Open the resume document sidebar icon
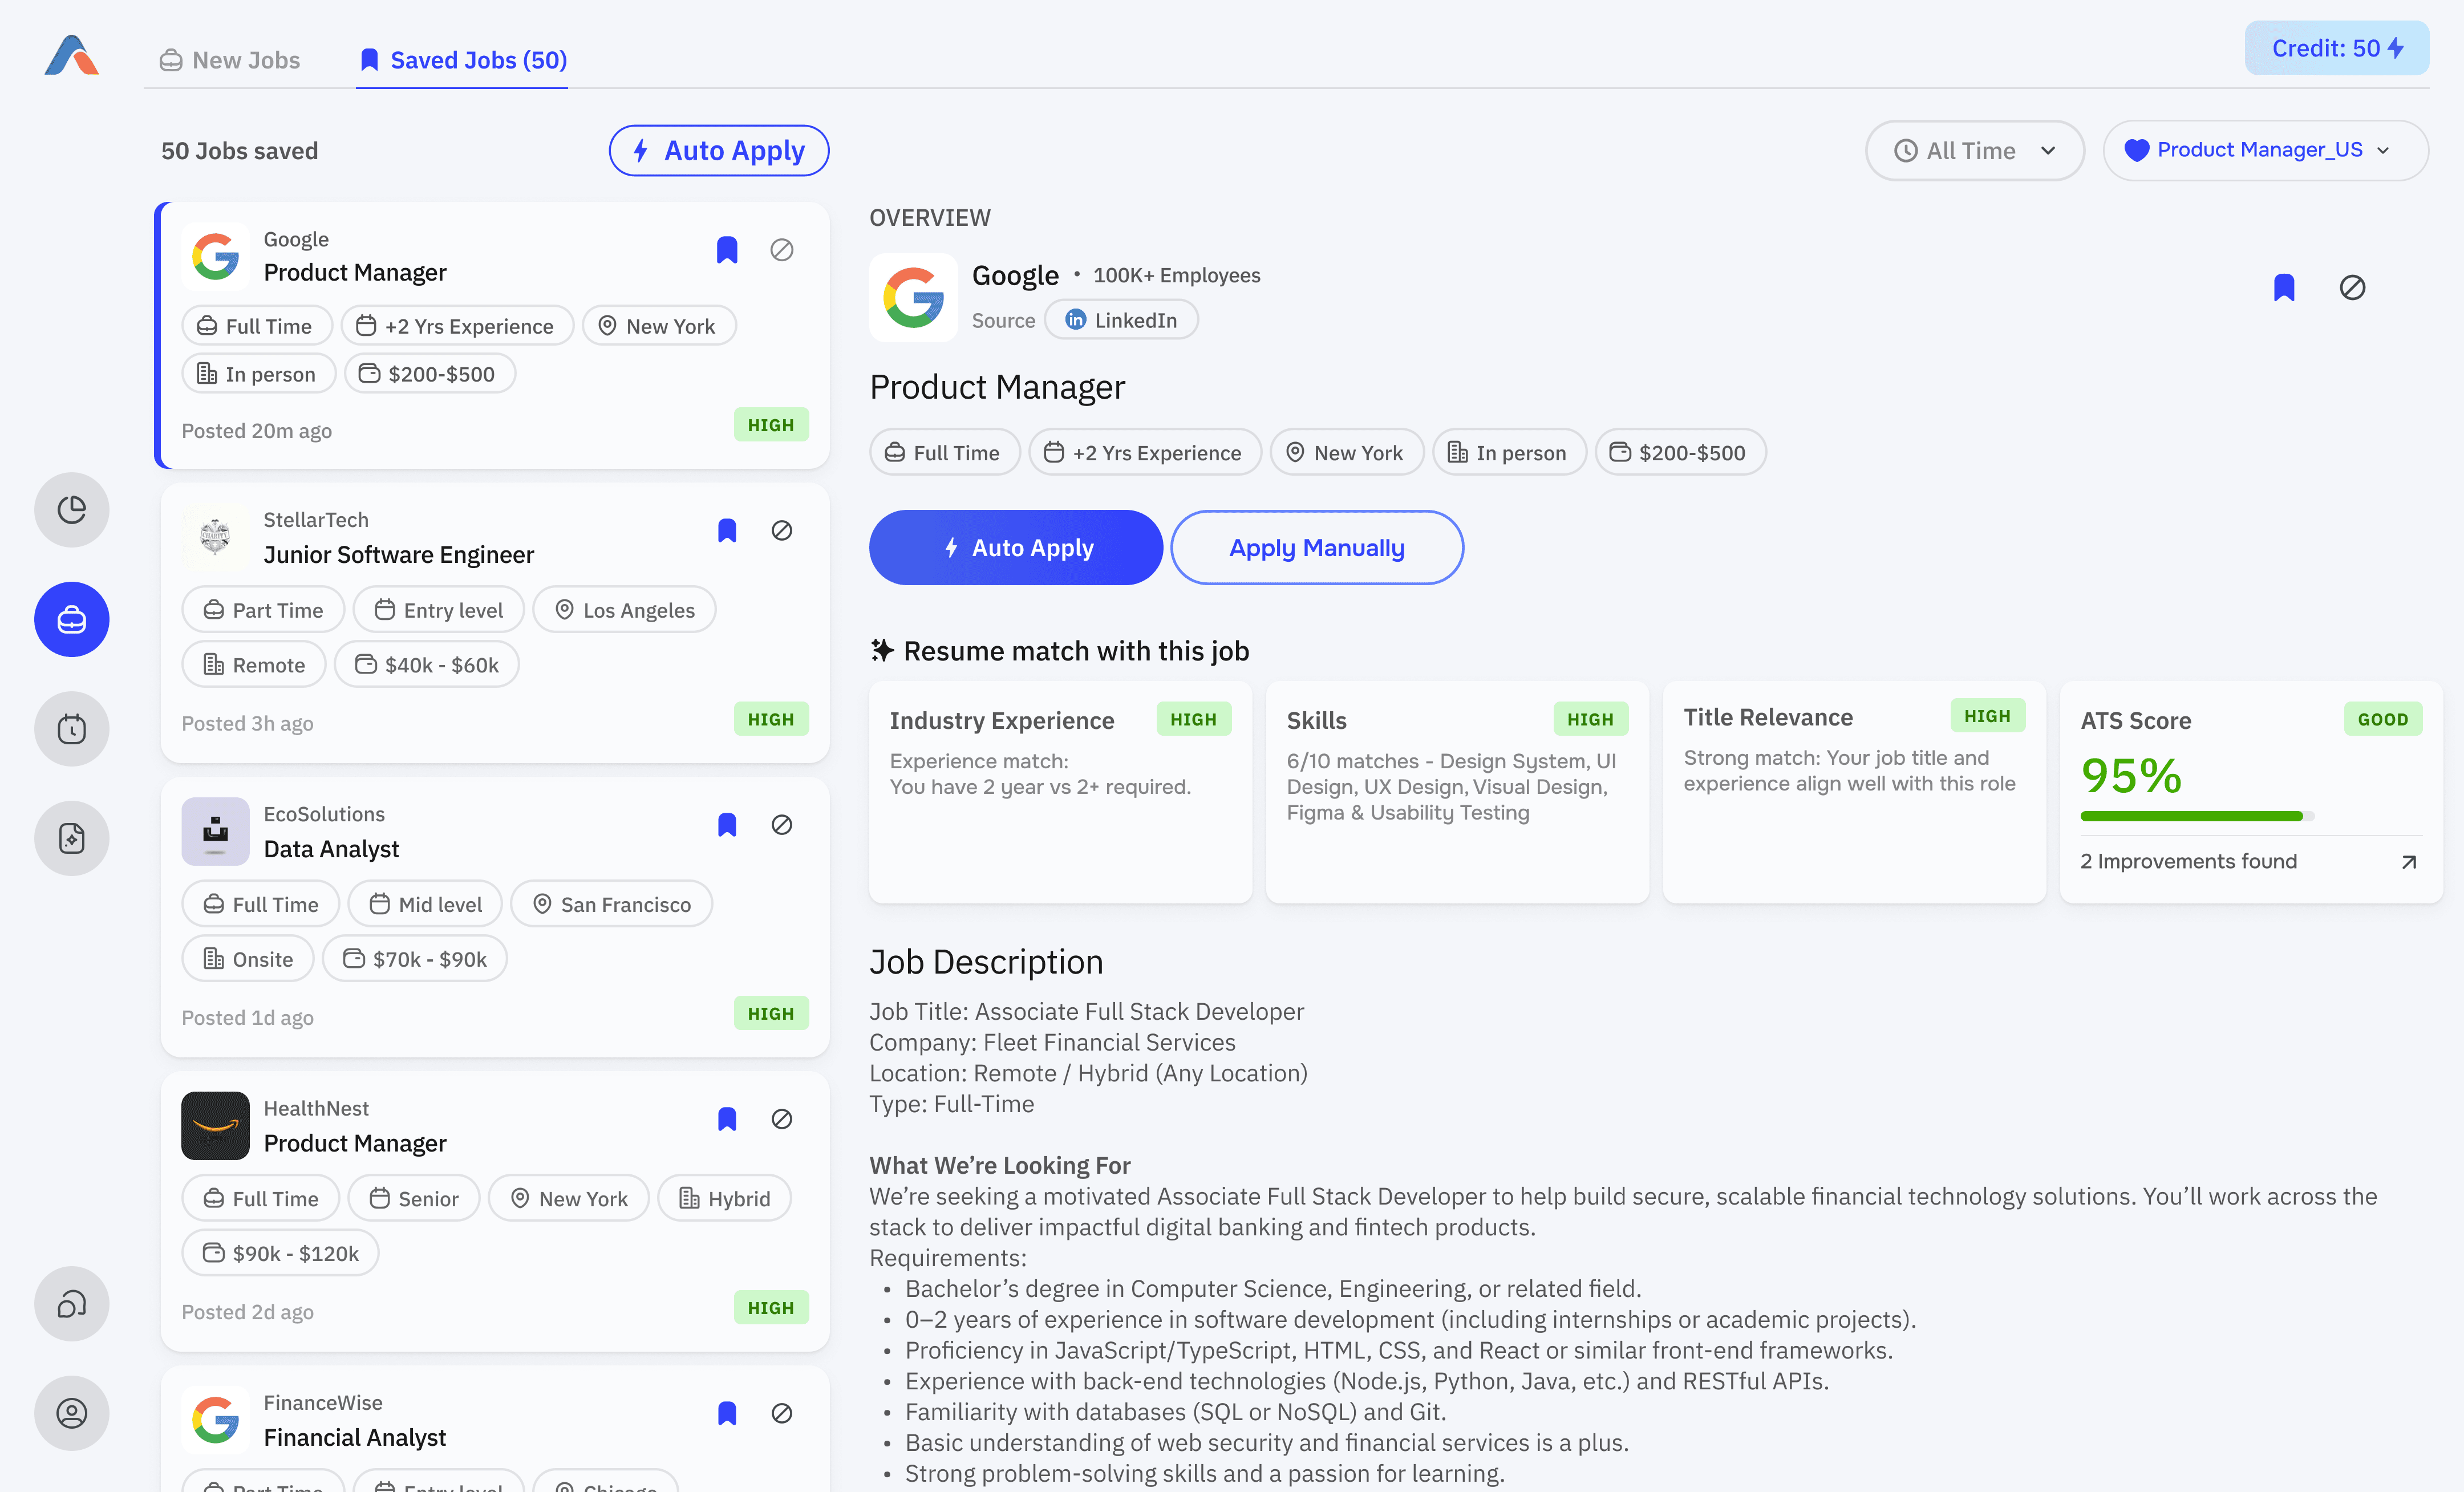This screenshot has height=1492, width=2464. pyautogui.click(x=71, y=838)
